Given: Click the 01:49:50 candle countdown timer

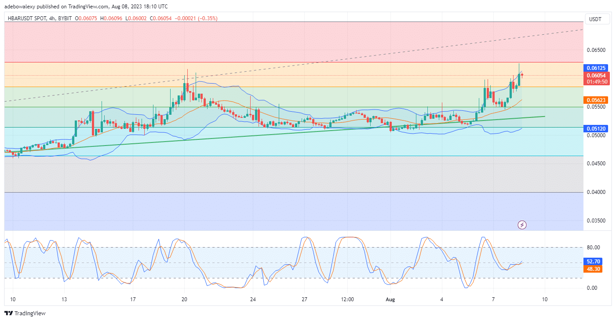Looking at the screenshot, I should (596, 81).
